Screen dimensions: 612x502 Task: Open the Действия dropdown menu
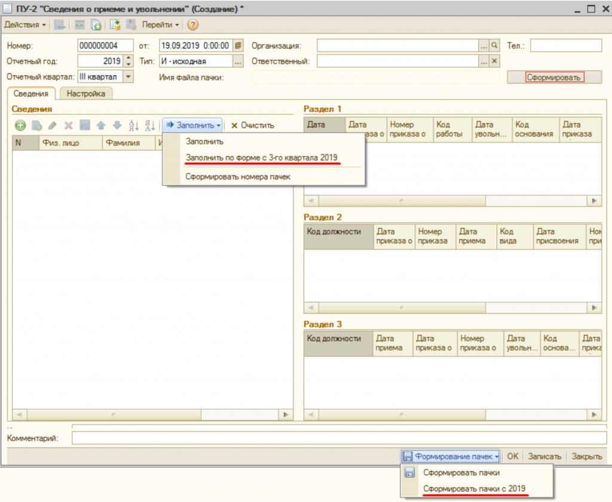point(25,25)
